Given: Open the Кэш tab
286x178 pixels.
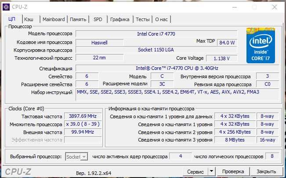Looking at the screenshot, I should pos(29,19).
